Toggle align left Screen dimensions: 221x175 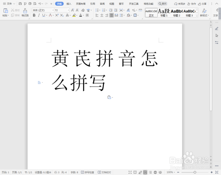97,15
